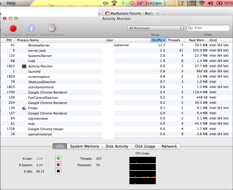Sort by Process Name column header
The image size is (233, 190).
click(61, 40)
